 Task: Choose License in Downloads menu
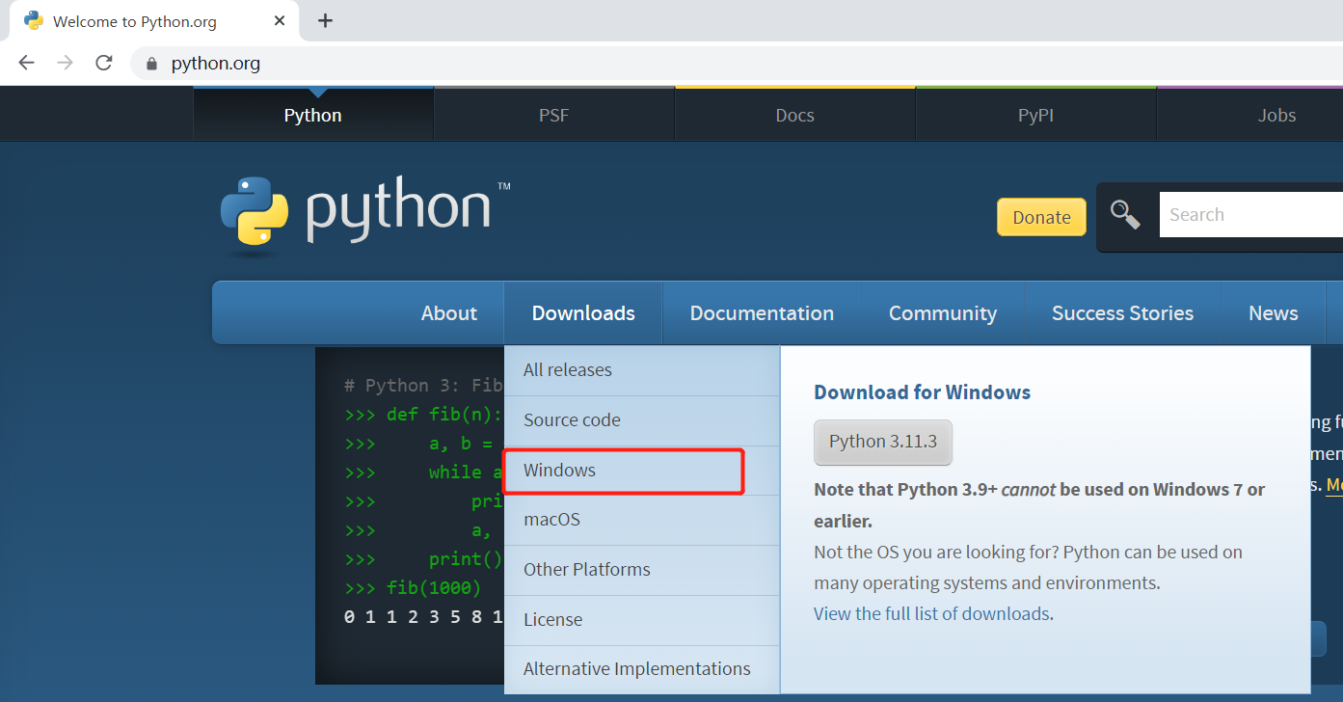click(642, 620)
